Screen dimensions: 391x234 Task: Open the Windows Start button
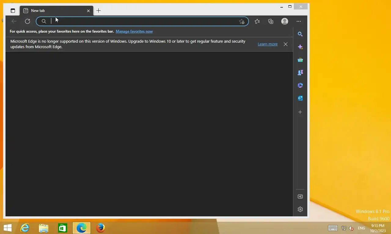coord(7,228)
